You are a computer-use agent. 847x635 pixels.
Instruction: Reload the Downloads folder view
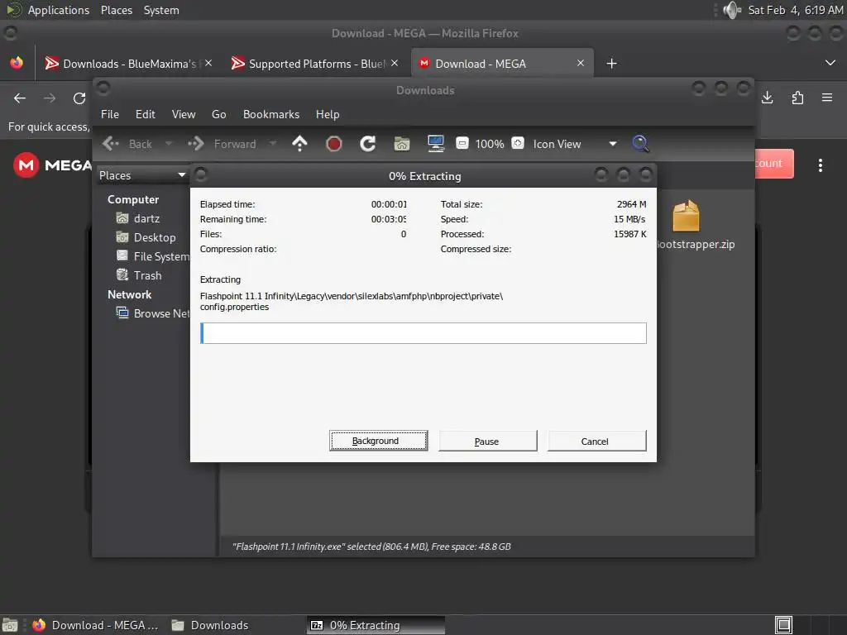click(x=368, y=144)
